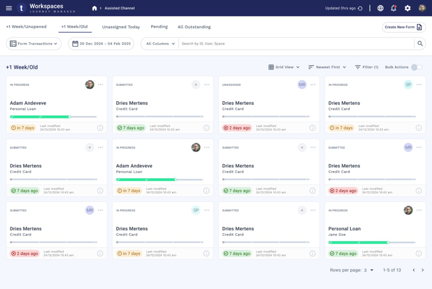
Task: Open the notifications bell
Action: click(393, 8)
